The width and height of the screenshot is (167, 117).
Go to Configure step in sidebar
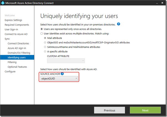pyautogui.click(x=10, y=71)
